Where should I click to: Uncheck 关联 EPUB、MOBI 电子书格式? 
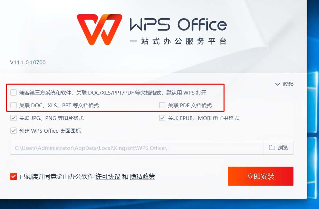[x=162, y=118]
